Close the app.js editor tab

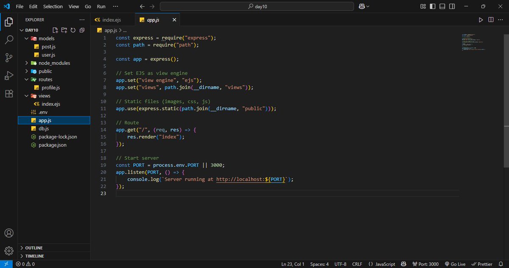[174, 19]
